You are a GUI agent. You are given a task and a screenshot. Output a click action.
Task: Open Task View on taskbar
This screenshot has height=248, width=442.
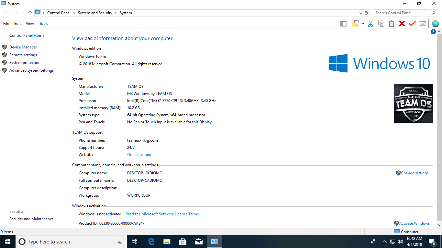tap(135, 242)
